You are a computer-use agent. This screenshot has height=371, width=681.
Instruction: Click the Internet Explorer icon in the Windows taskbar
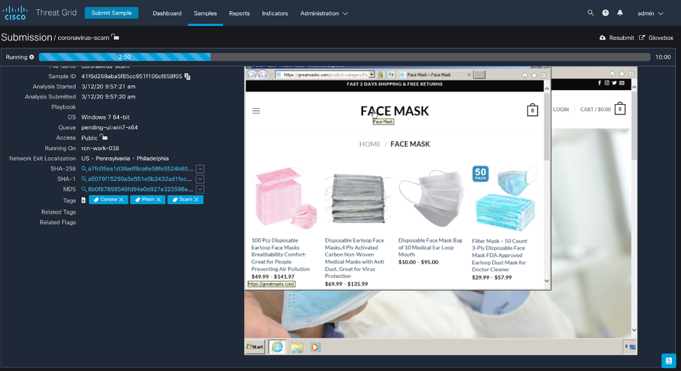click(277, 347)
